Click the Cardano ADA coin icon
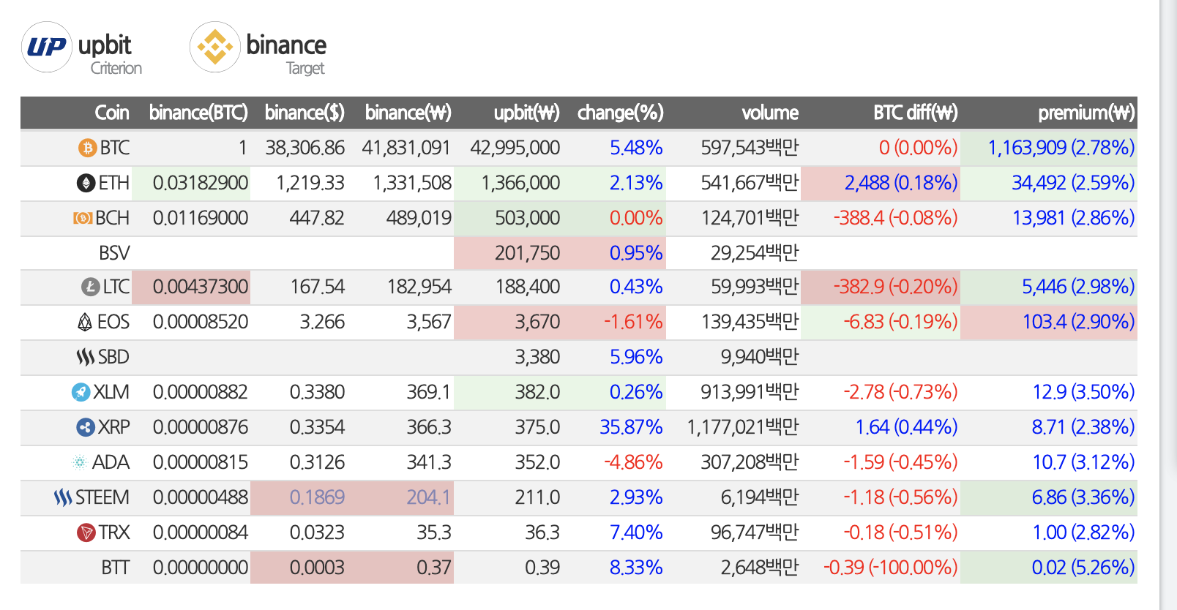 pyautogui.click(x=79, y=462)
